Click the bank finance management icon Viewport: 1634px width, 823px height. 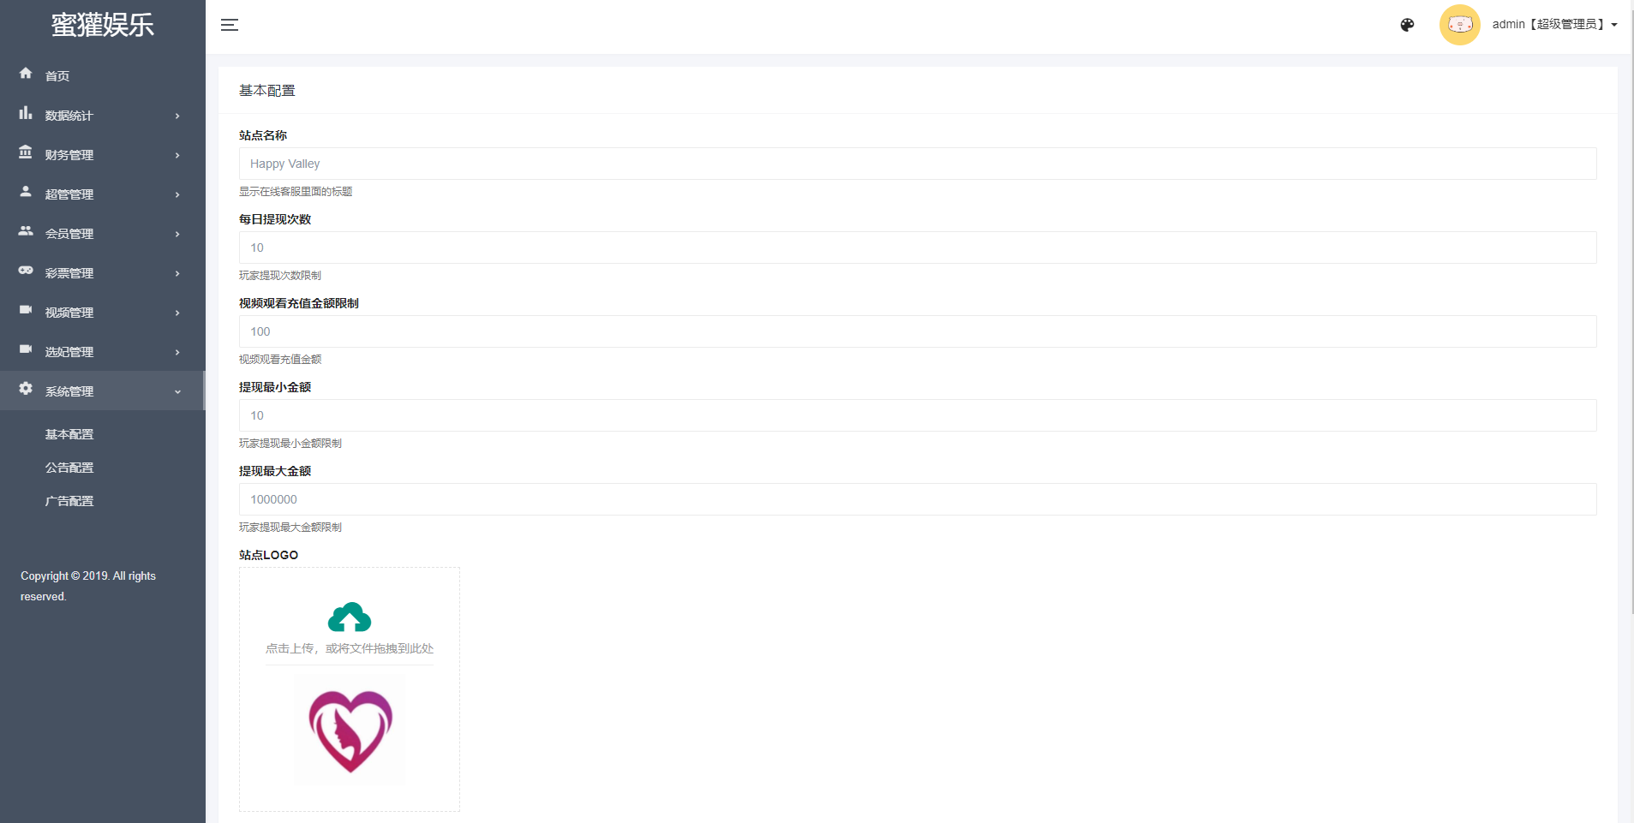coord(26,152)
